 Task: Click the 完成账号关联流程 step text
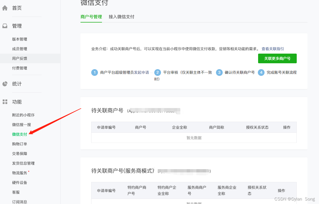pos(281,72)
